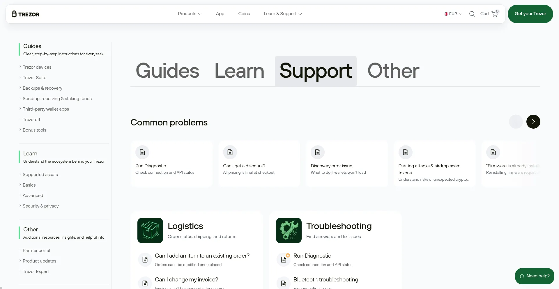Switch to the Other tab
This screenshot has height=289, width=559.
click(393, 71)
